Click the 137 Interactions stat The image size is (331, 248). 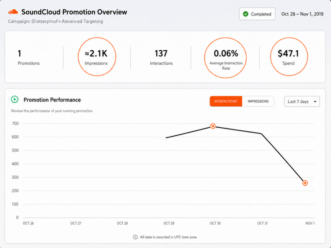[161, 57]
